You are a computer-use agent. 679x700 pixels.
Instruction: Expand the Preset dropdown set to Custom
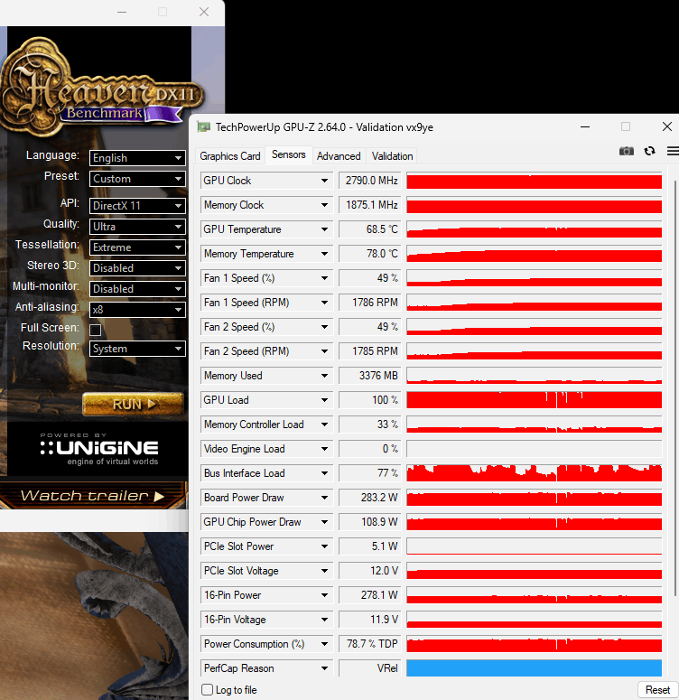137,179
